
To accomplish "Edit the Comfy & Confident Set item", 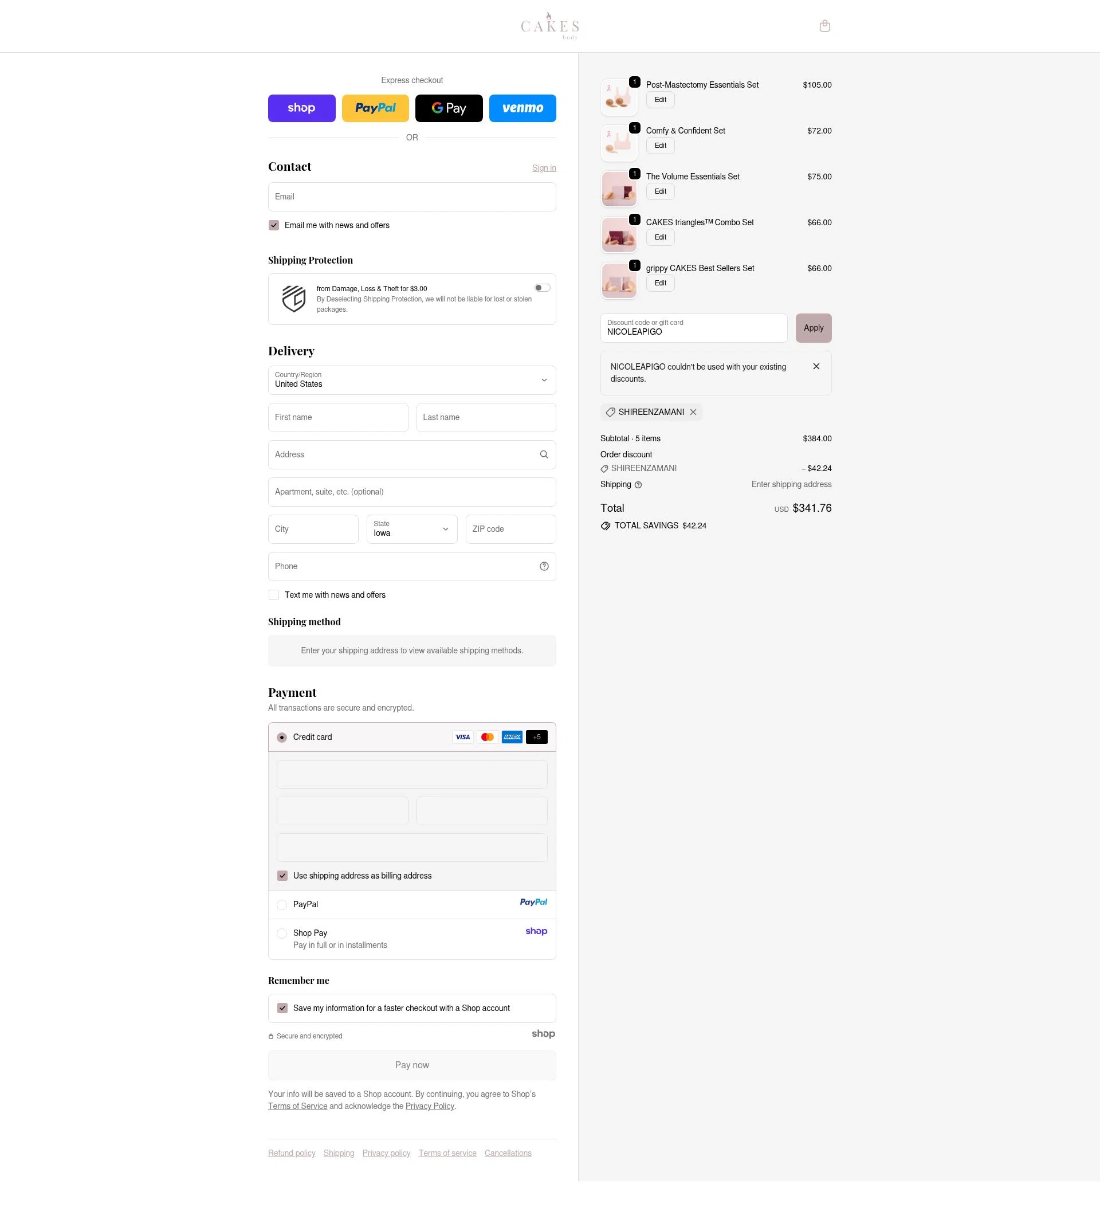I will click(x=661, y=146).
